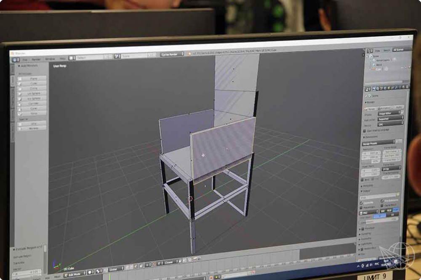421x280 pixels.
Task: Toggle the Cache Result checkbox
Action: (x=382, y=205)
